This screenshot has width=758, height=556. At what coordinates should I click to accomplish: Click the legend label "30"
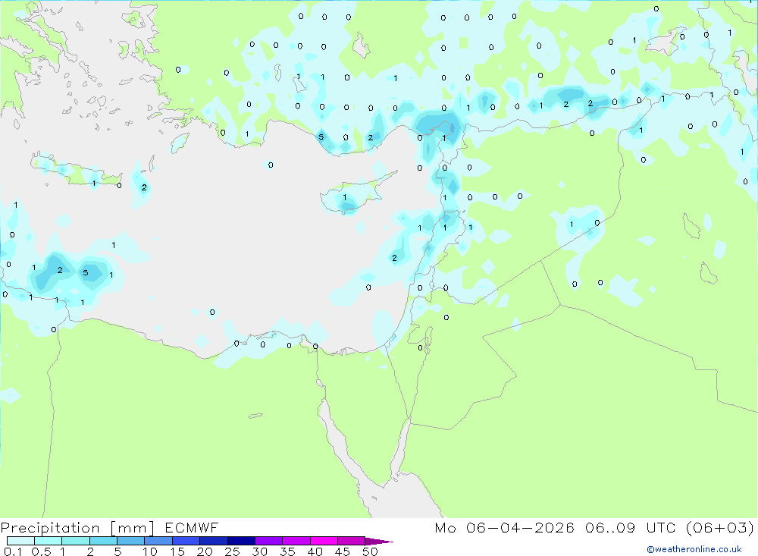point(260,551)
